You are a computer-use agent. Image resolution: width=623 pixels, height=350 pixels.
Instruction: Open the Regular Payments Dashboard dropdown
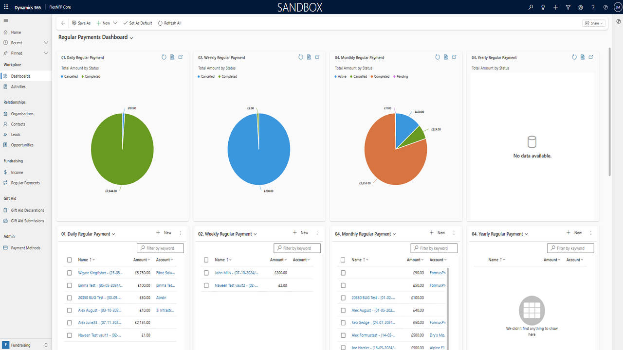point(131,37)
